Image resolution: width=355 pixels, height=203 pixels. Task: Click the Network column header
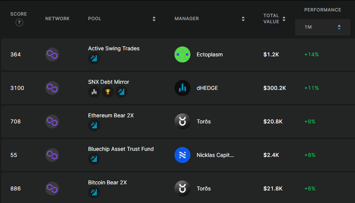[x=58, y=19]
